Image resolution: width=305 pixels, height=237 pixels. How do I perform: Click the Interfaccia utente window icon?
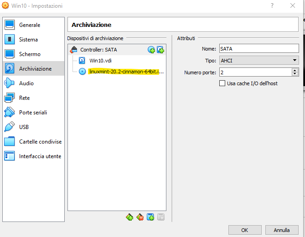9,156
